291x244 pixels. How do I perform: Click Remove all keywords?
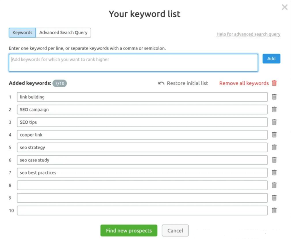[248, 83]
